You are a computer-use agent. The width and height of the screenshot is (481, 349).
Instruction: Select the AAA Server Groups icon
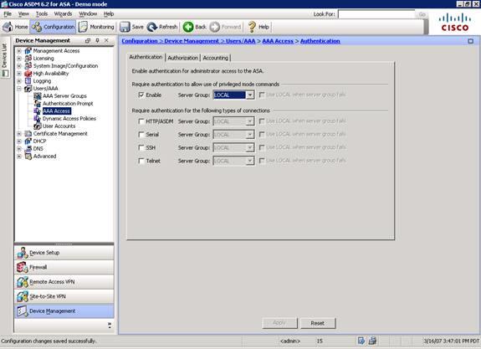click(38, 96)
